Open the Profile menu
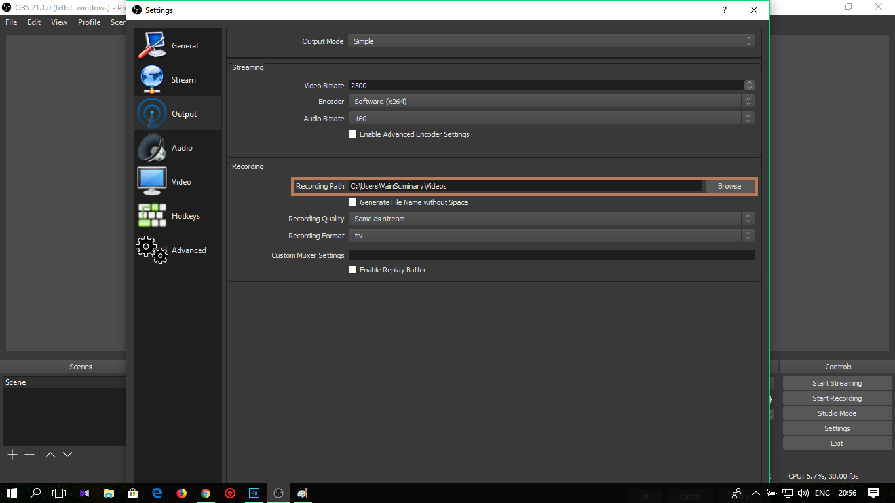The image size is (895, 503). pyautogui.click(x=89, y=22)
